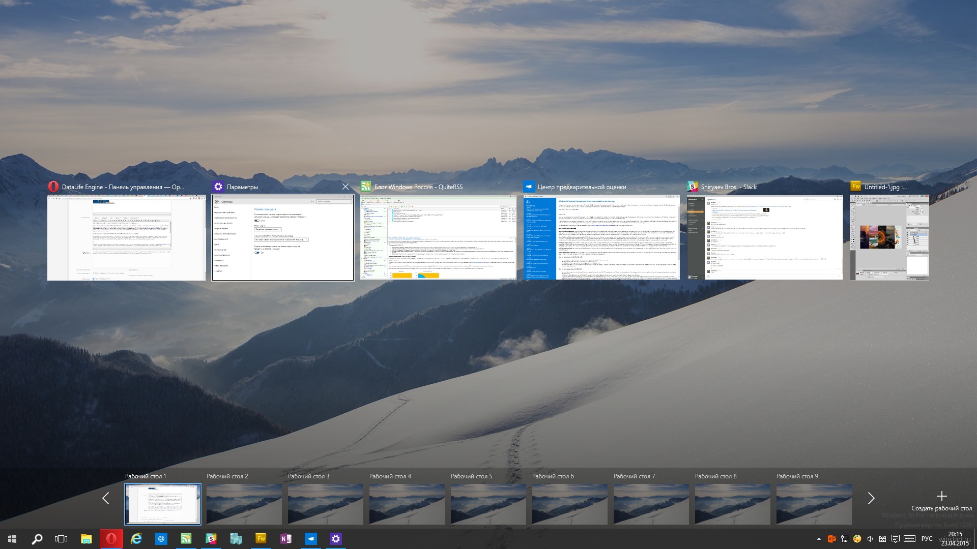Switch to Рабочий стол 4 thumbnail
The height and width of the screenshot is (549, 977).
coord(407,504)
